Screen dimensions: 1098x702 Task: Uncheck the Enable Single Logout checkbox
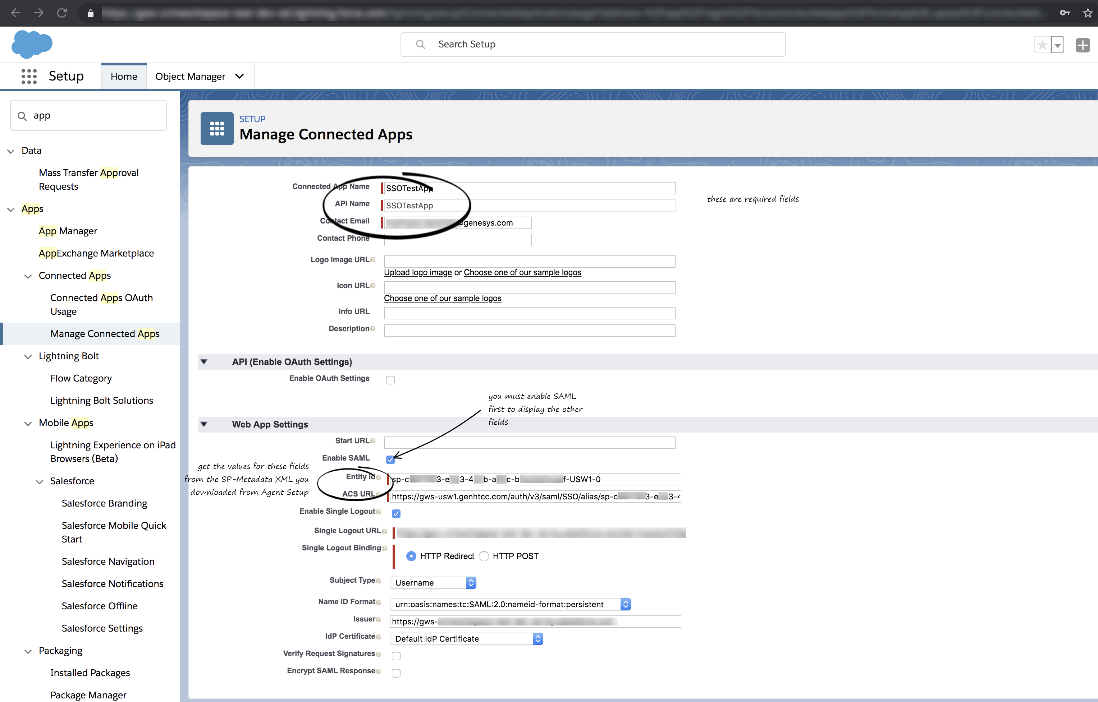pos(396,514)
